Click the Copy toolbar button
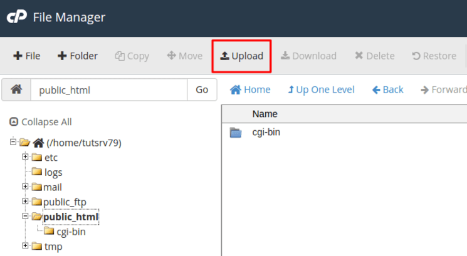 132,56
